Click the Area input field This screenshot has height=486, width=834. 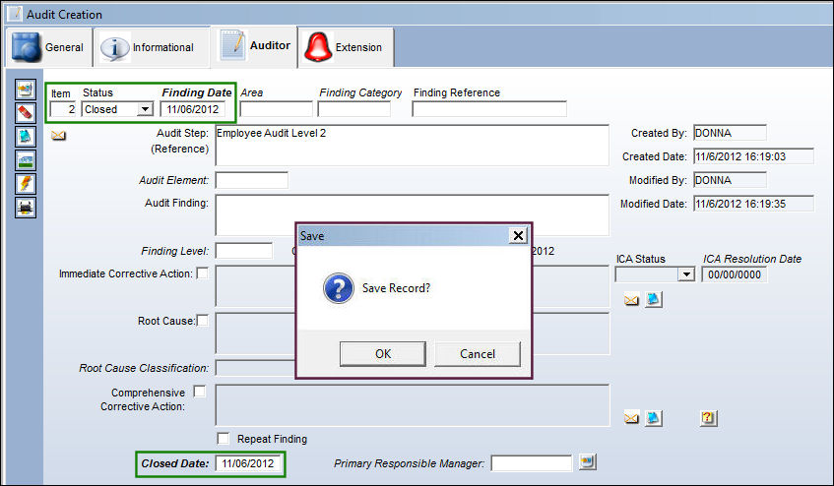[x=276, y=109]
